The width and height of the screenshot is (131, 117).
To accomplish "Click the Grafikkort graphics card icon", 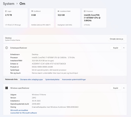I will [x=32, y=11].
